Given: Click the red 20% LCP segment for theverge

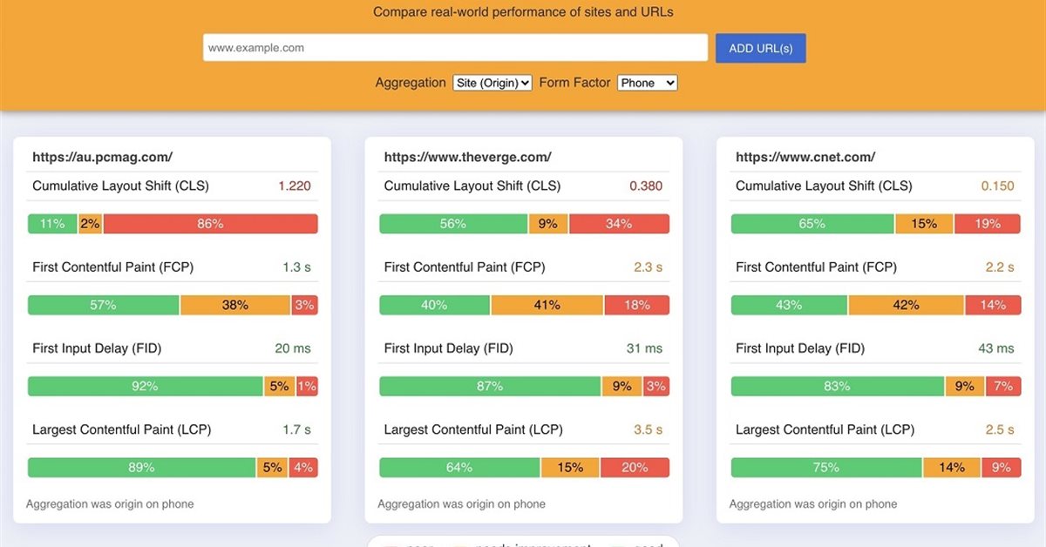Looking at the screenshot, I should (x=635, y=468).
